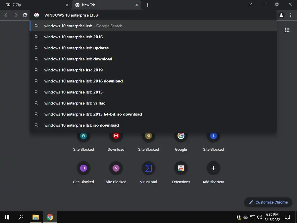Open Windows Security tray icon
The height and width of the screenshot is (223, 297).
pyautogui.click(x=239, y=217)
